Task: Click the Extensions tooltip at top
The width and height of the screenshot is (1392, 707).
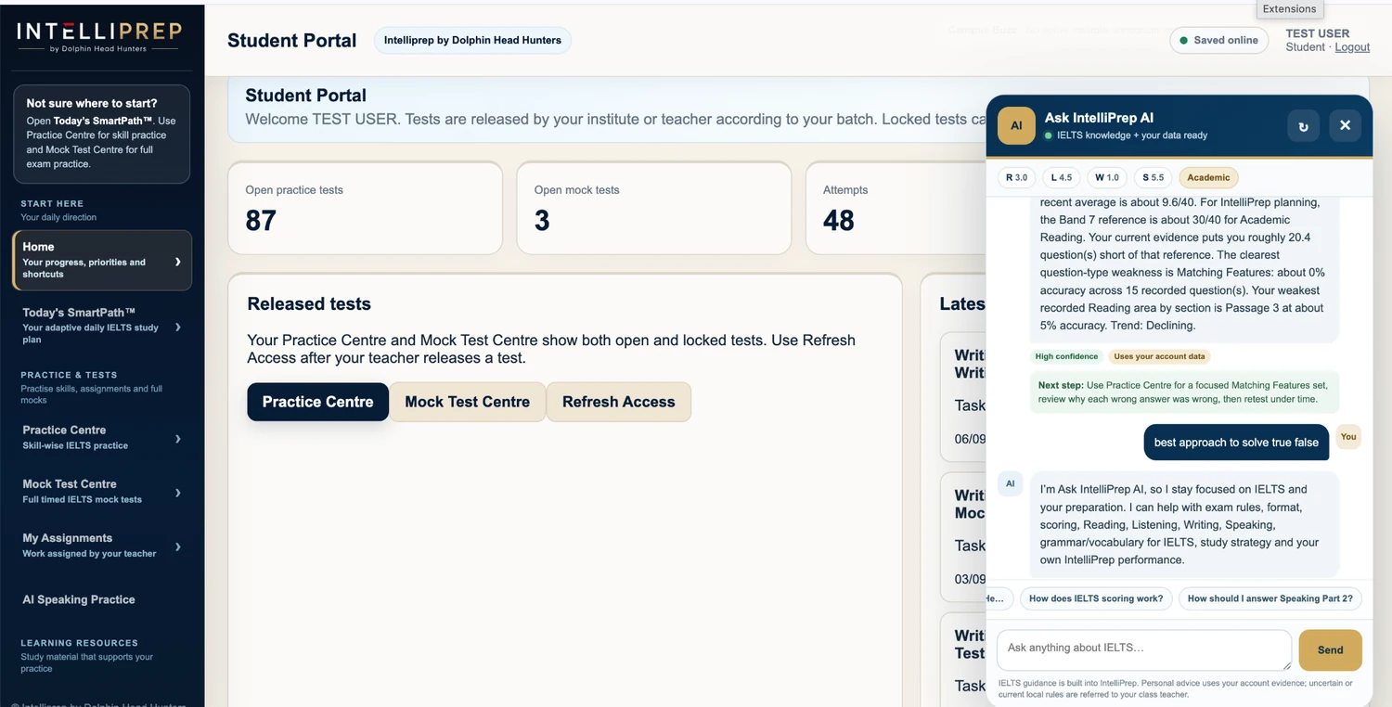Action: 1289,9
